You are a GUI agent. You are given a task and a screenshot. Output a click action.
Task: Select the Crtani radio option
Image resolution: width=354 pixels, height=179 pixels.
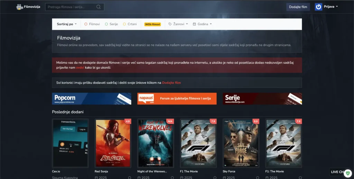[x=130, y=24]
